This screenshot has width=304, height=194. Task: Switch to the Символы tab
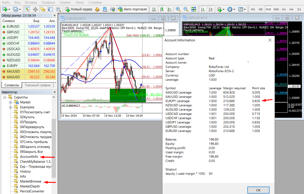pyautogui.click(x=12, y=85)
